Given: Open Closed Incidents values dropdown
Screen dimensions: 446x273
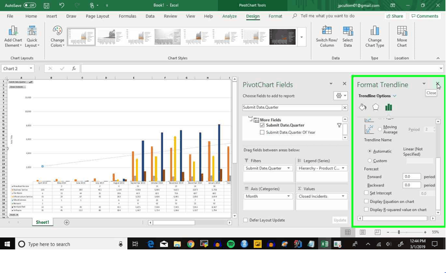Looking at the screenshot, I should pyautogui.click(x=343, y=196).
